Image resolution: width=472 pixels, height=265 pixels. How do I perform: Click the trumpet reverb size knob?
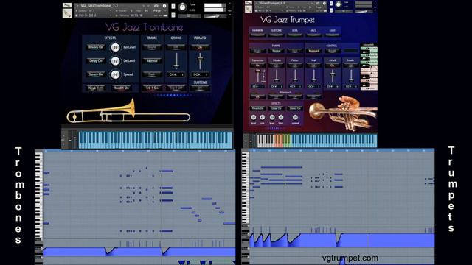tap(263, 118)
